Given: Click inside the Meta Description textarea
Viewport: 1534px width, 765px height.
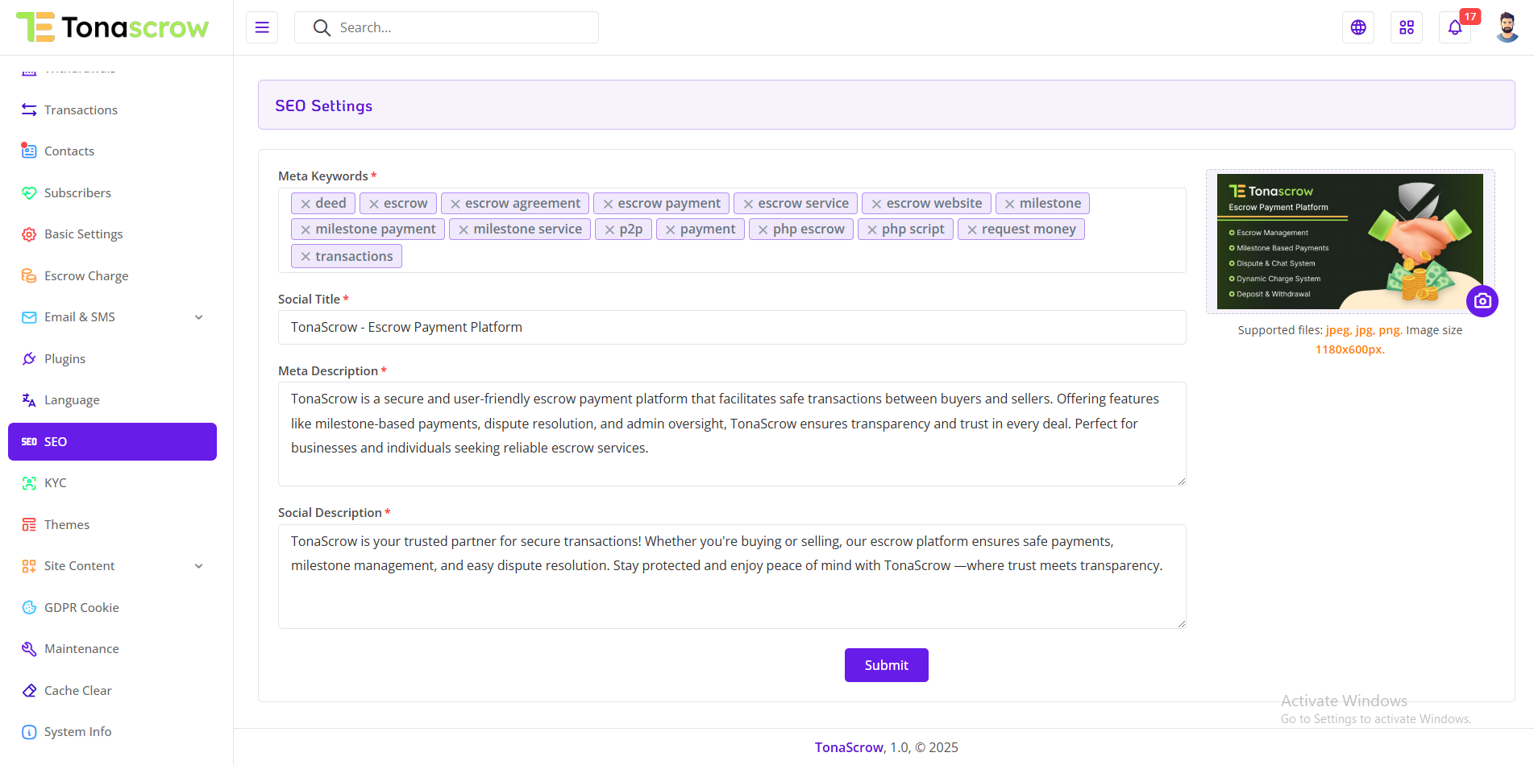Looking at the screenshot, I should coord(731,434).
